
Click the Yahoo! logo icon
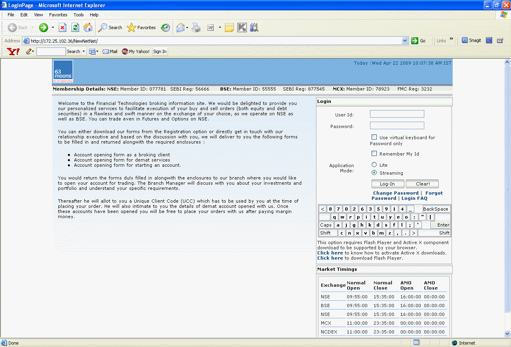tap(13, 51)
